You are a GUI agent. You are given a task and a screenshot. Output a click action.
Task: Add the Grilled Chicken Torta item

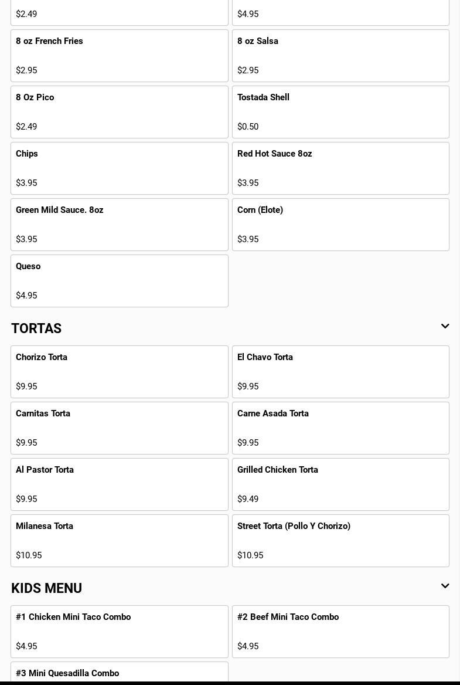pyautogui.click(x=340, y=484)
